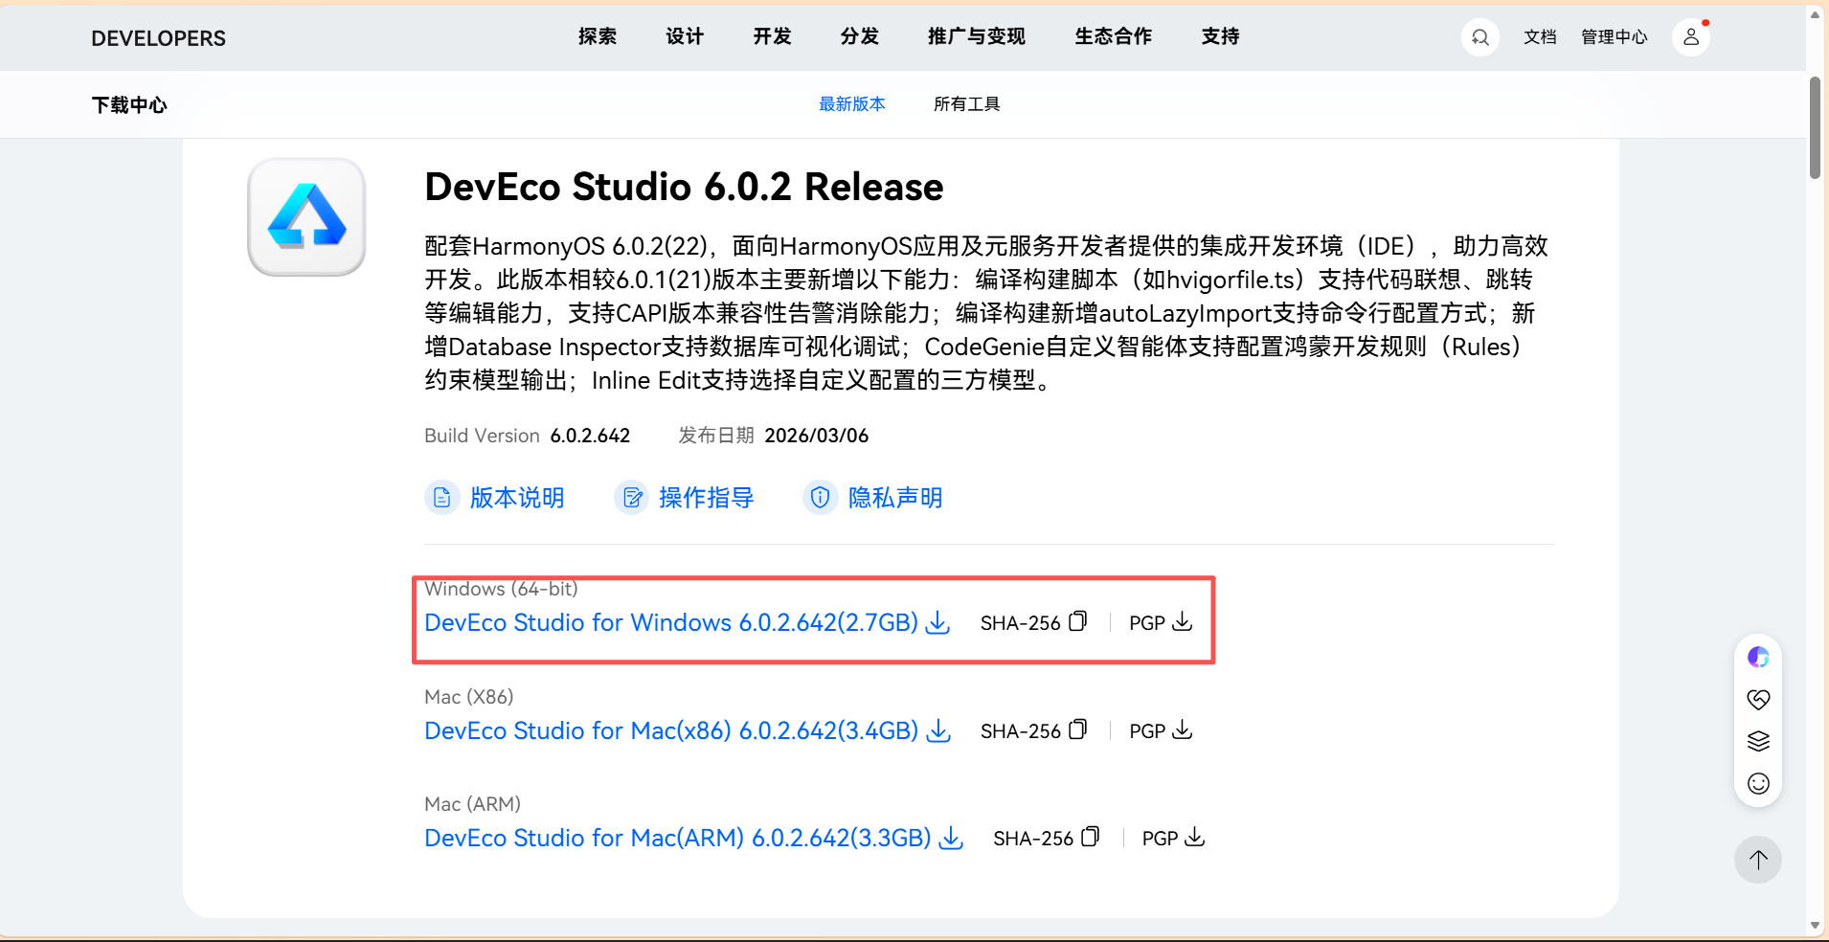Click the SHA-256 label for Mac(ARM)
This screenshot has height=942, width=1829.
pyautogui.click(x=1033, y=839)
